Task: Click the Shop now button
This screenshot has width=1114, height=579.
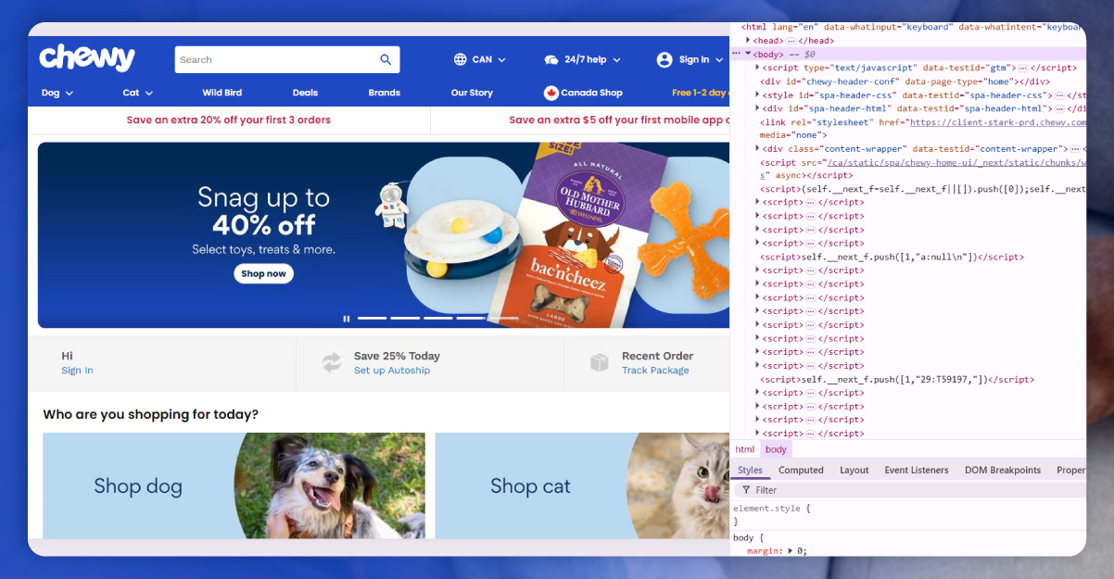Action: 263,273
